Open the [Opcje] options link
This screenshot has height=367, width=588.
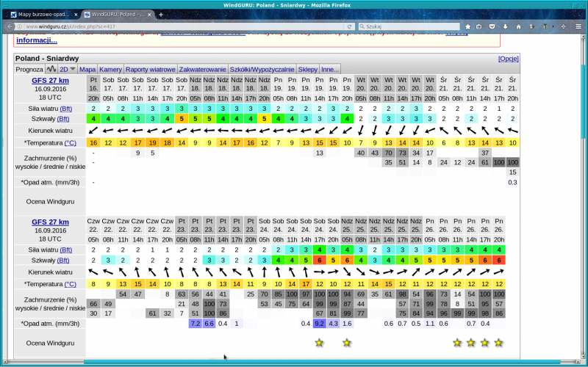coord(509,58)
